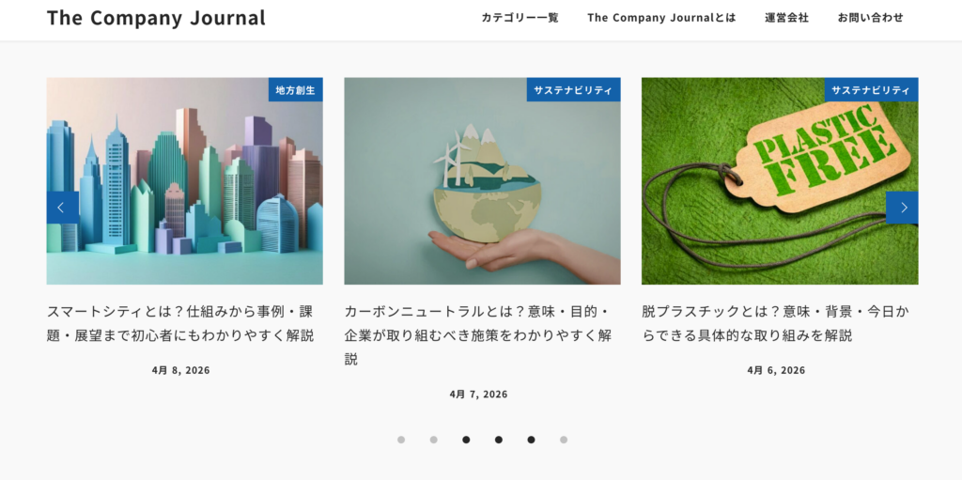Click the next slide arrow
This screenshot has height=480, width=962.
coord(902,208)
